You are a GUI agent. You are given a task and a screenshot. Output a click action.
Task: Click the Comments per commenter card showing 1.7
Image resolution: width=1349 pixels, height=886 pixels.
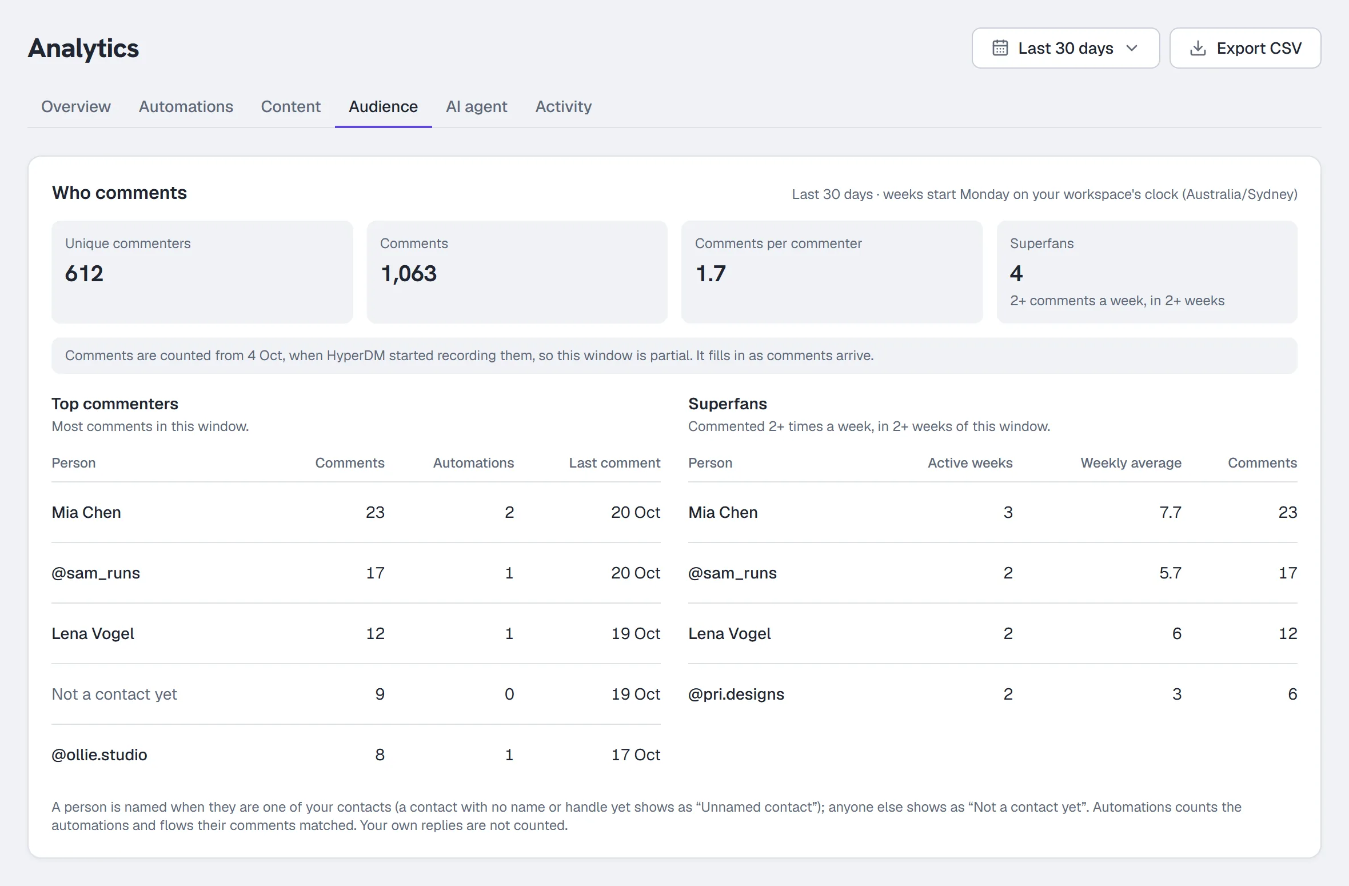click(832, 272)
